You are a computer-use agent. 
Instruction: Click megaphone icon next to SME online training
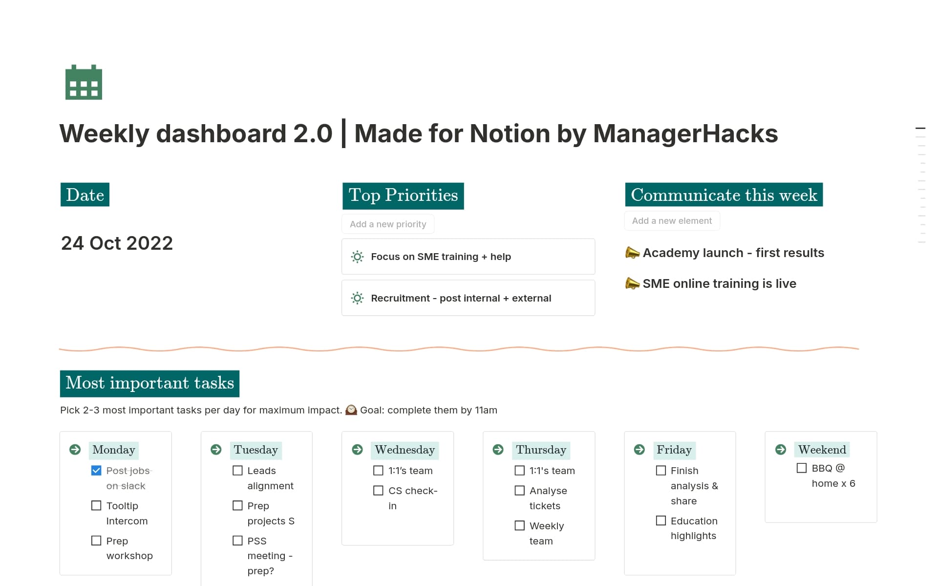pos(632,283)
